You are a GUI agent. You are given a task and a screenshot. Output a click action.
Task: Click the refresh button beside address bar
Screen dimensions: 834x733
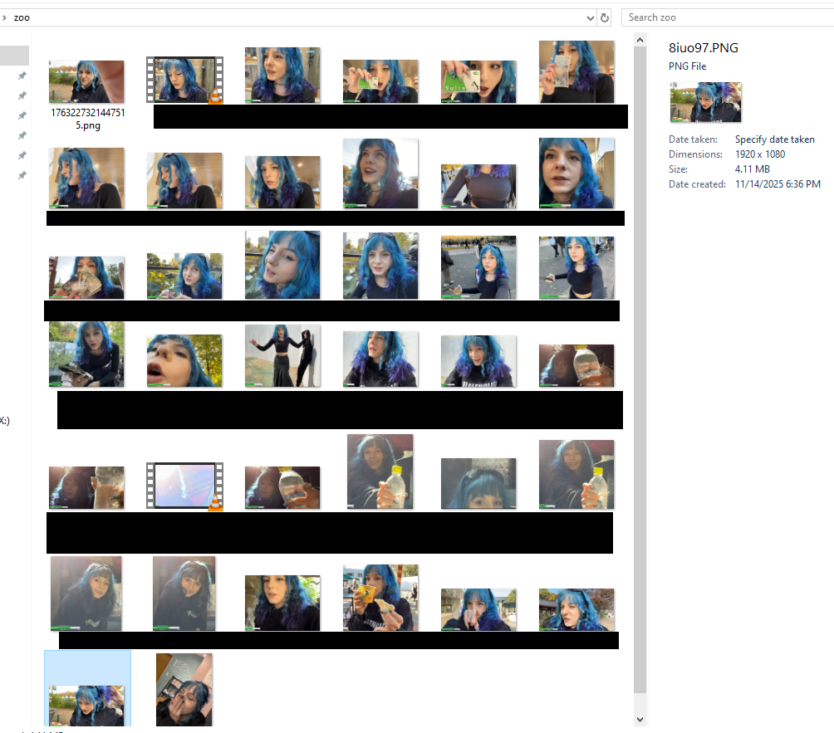click(604, 17)
